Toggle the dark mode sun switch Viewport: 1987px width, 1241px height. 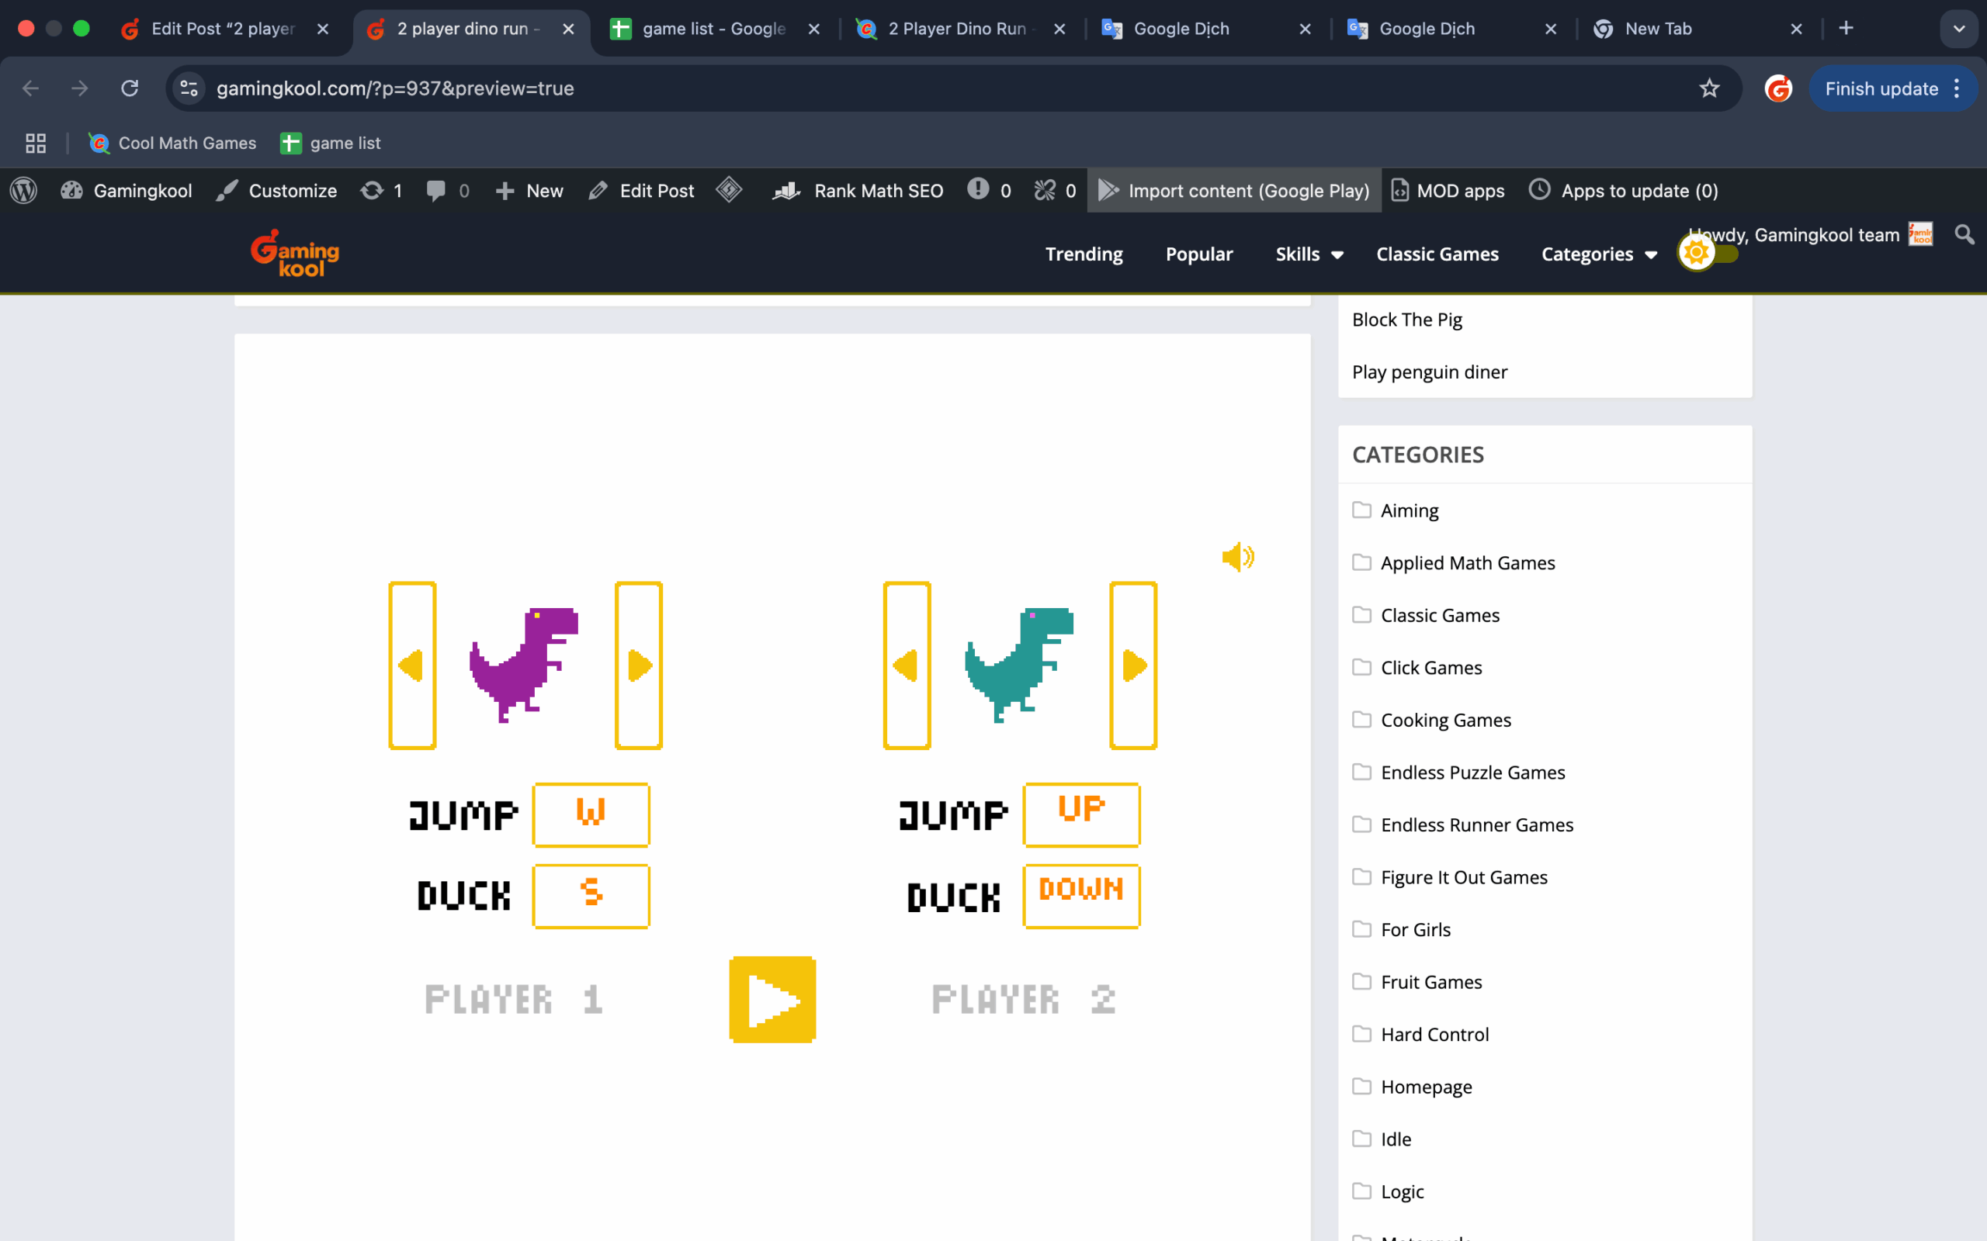pyautogui.click(x=1708, y=253)
